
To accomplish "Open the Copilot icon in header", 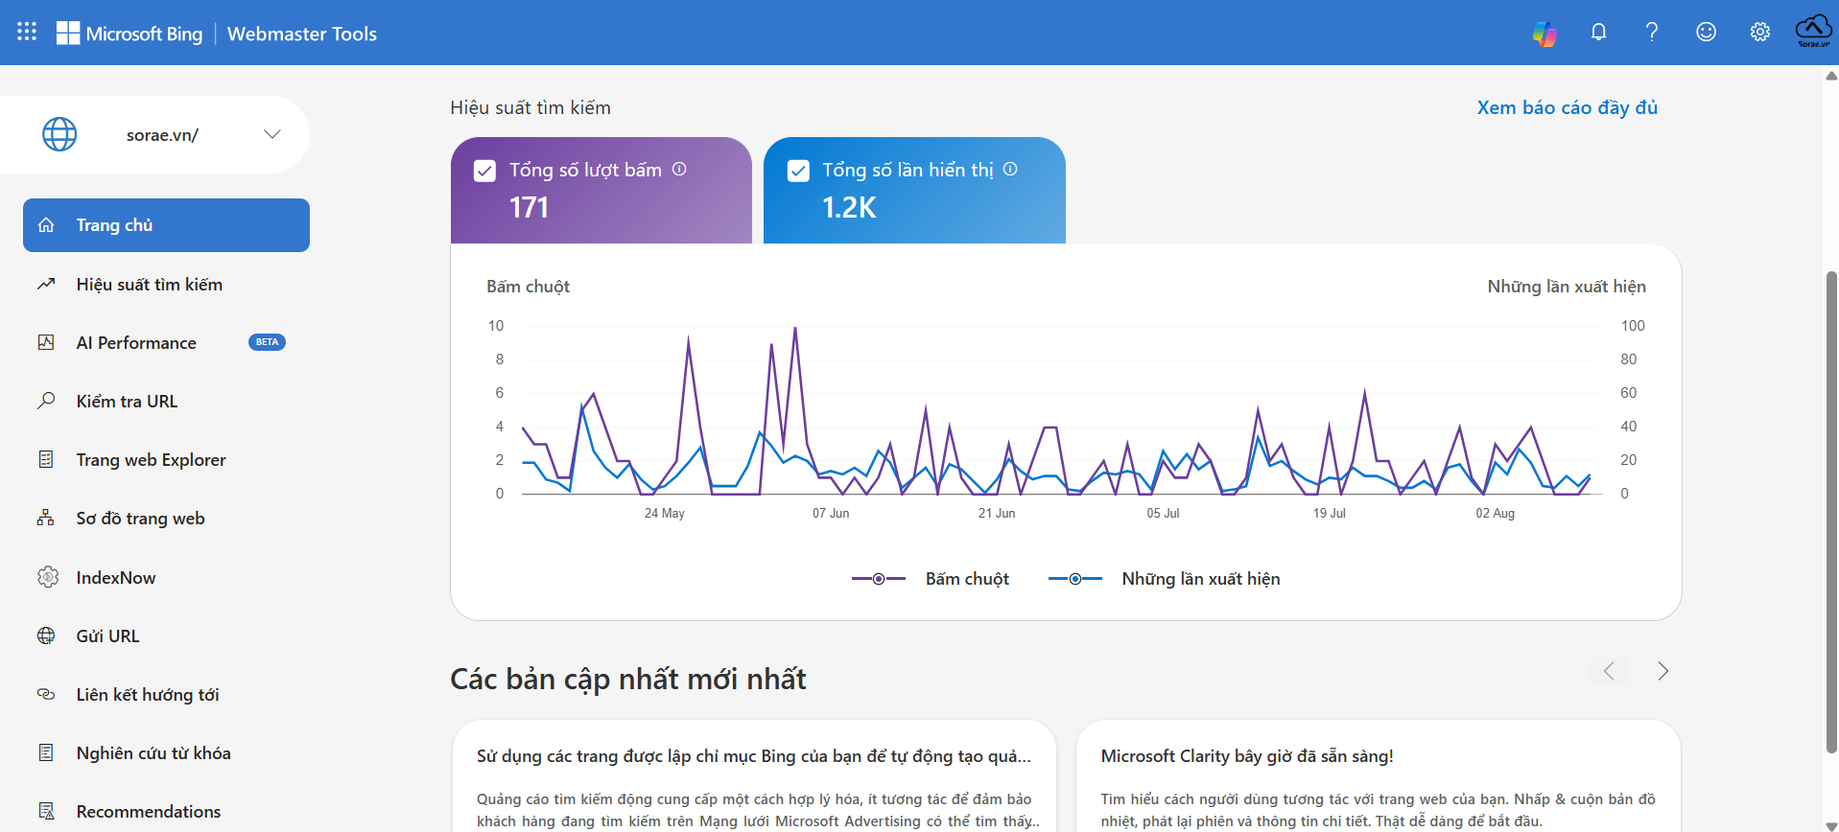I will [1544, 34].
